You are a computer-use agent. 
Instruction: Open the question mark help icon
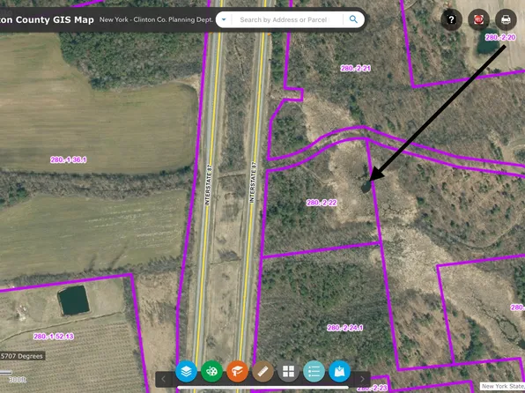pyautogui.click(x=451, y=19)
